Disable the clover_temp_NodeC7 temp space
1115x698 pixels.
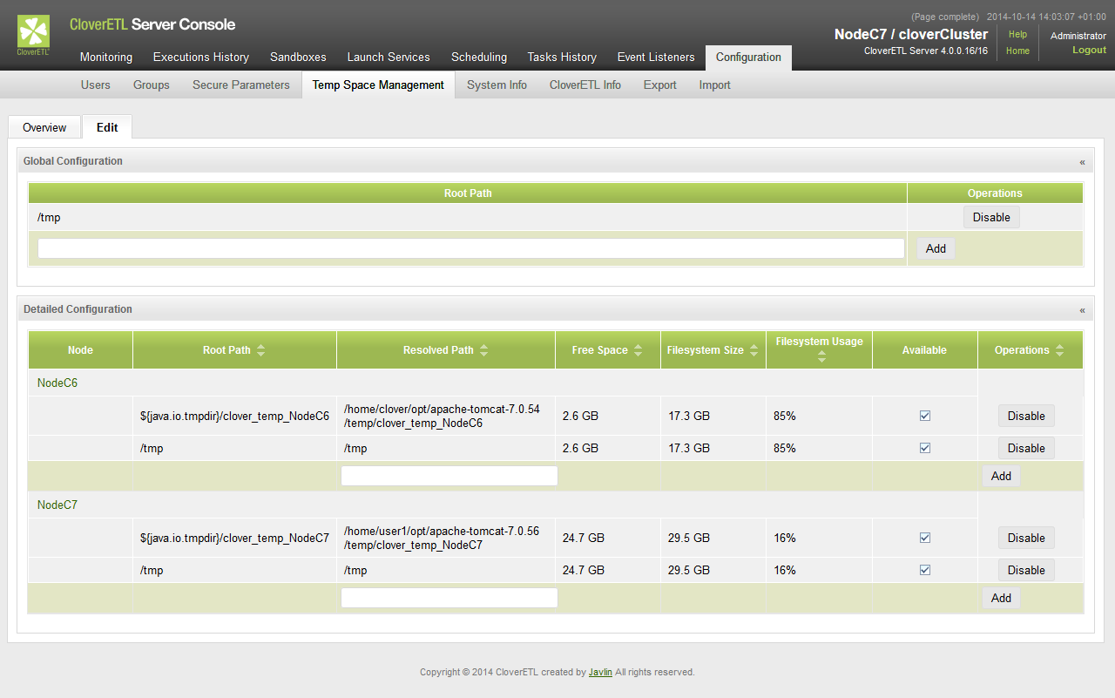pyautogui.click(x=1026, y=538)
